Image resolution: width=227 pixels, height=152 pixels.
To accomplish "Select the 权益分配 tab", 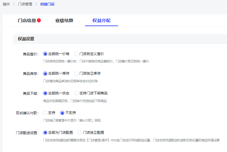I will tap(101, 21).
